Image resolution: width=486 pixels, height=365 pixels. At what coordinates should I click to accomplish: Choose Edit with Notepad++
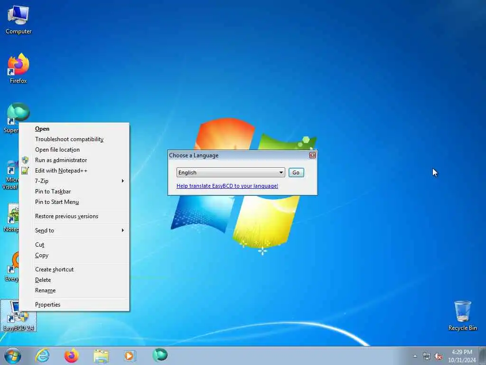74,171
